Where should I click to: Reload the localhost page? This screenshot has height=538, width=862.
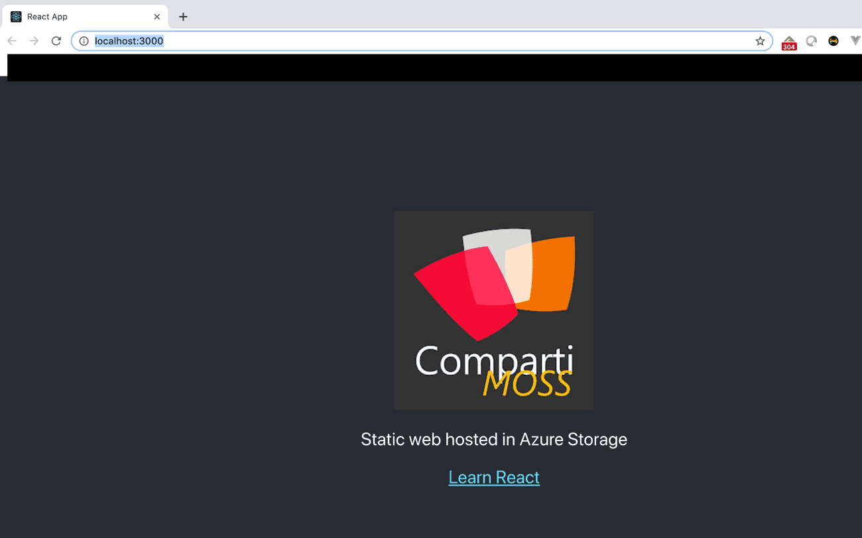click(56, 41)
